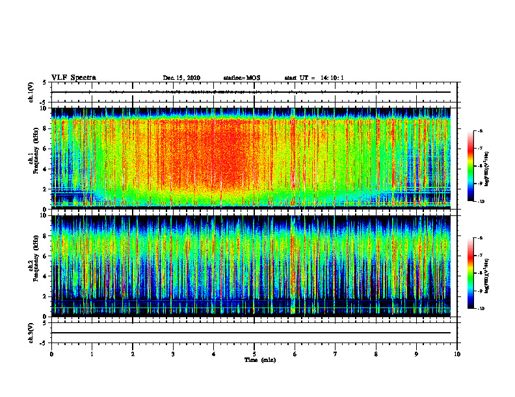Click the "2" frequency tick of ch.1 panel
This screenshot has height=397, width=515.
46,189
